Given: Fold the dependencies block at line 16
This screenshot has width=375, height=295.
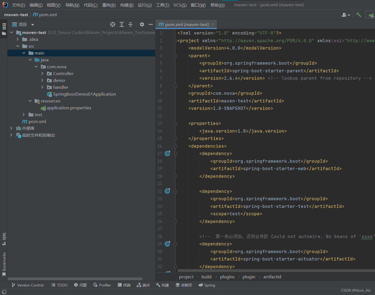Looking at the screenshot, I should point(175,146).
